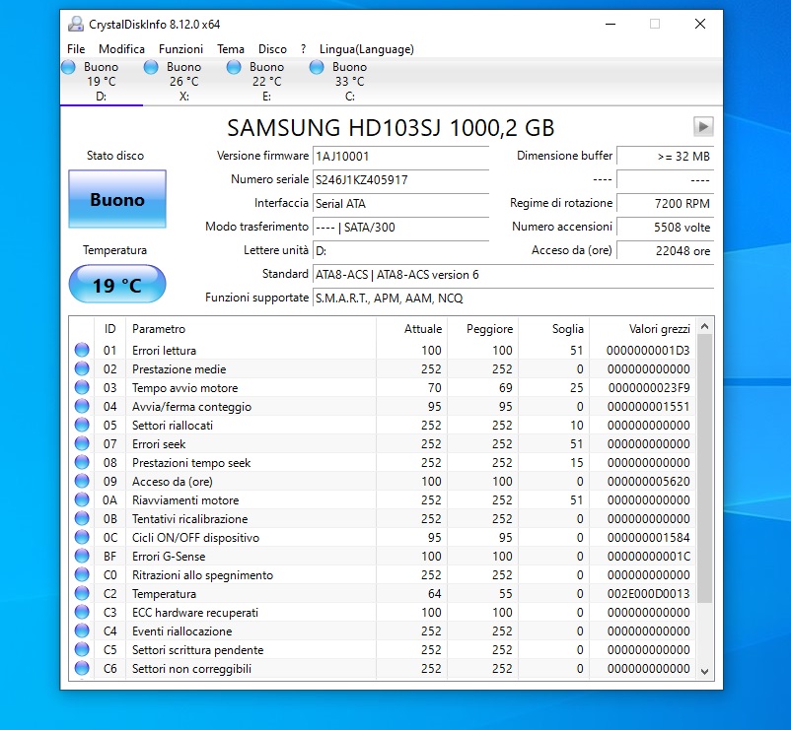The image size is (791, 730).
Task: Click the Dimensione buffer value >= 32 MB
Action: click(666, 157)
